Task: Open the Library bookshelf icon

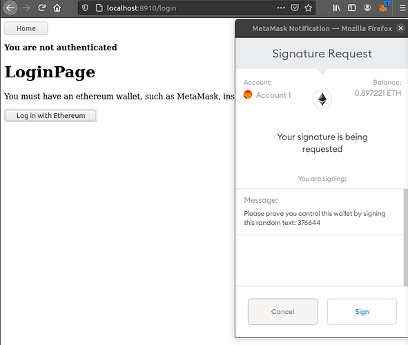Action: click(x=336, y=8)
